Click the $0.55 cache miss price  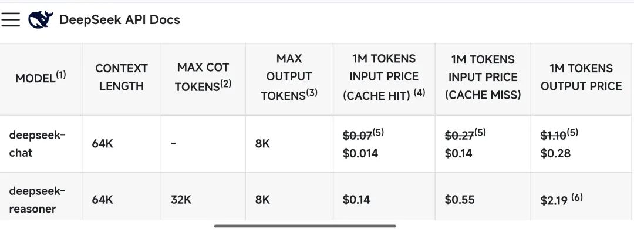pyautogui.click(x=460, y=200)
